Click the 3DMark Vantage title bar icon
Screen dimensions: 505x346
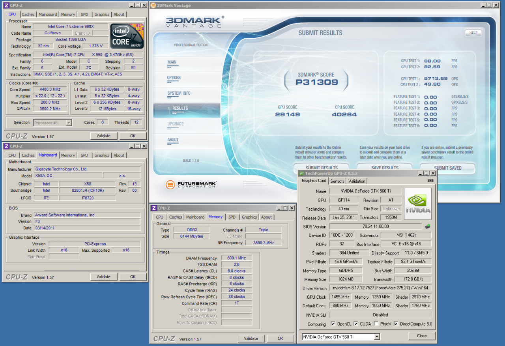(x=153, y=5)
